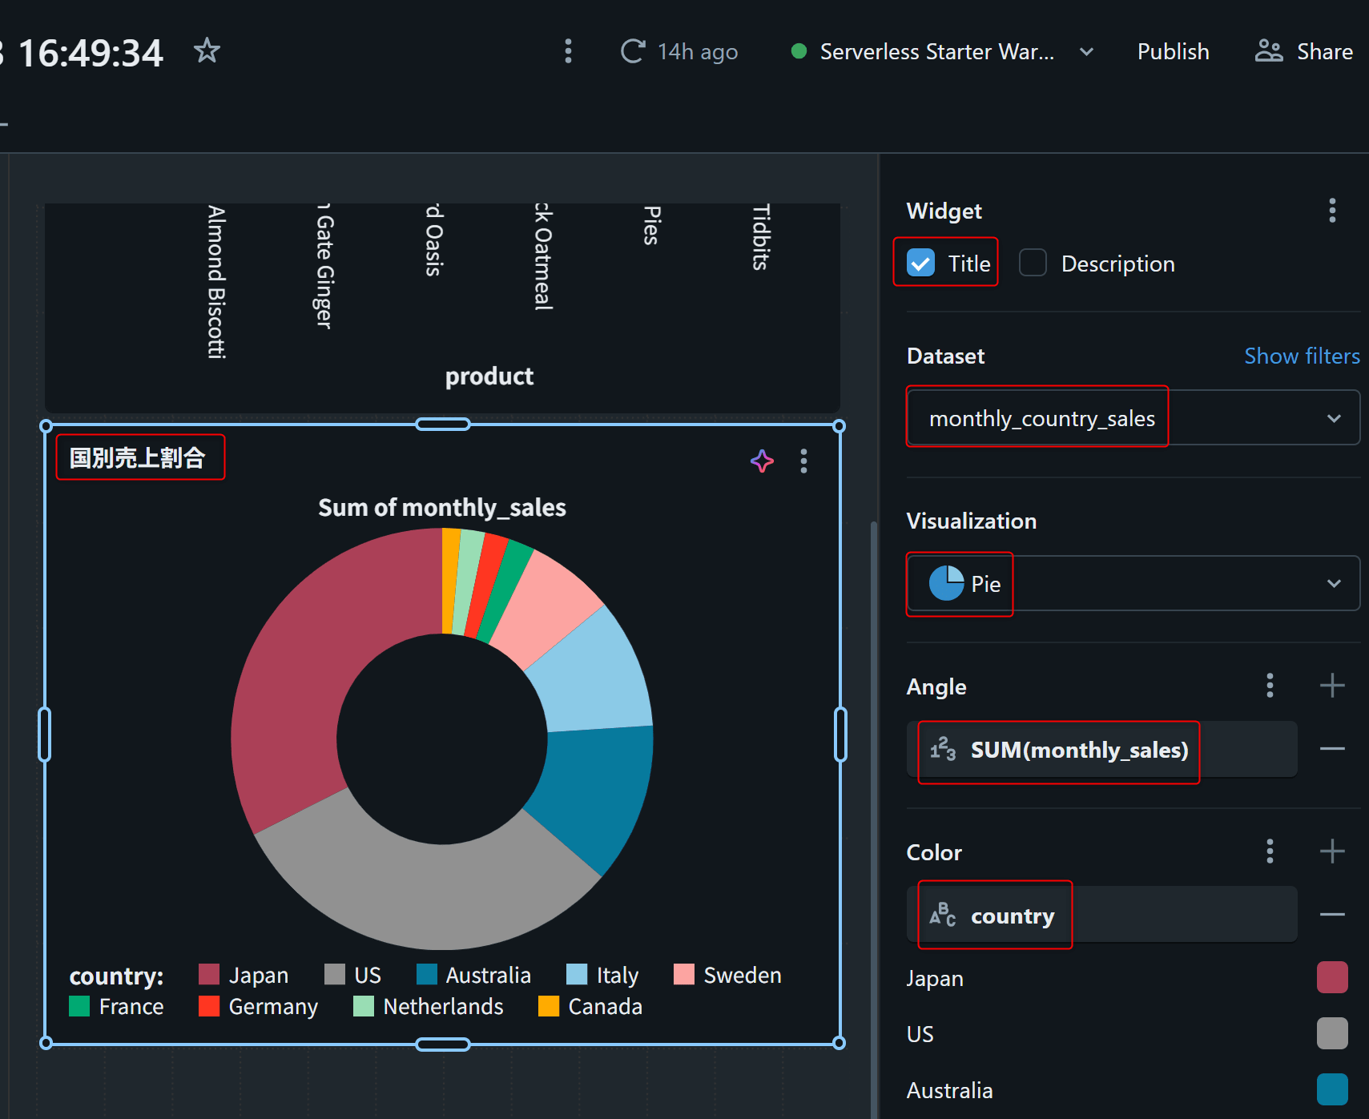1369x1119 pixels.
Task: Enable the Description checkbox
Action: point(1033,263)
